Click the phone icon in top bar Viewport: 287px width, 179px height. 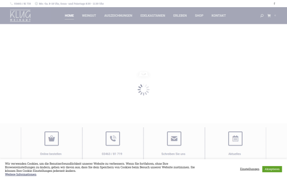coord(11,4)
